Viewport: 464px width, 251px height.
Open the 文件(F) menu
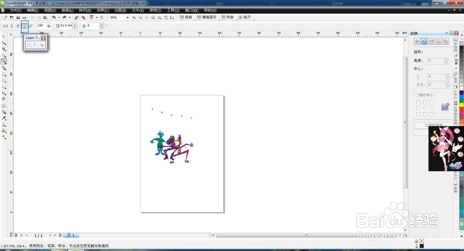[15, 10]
